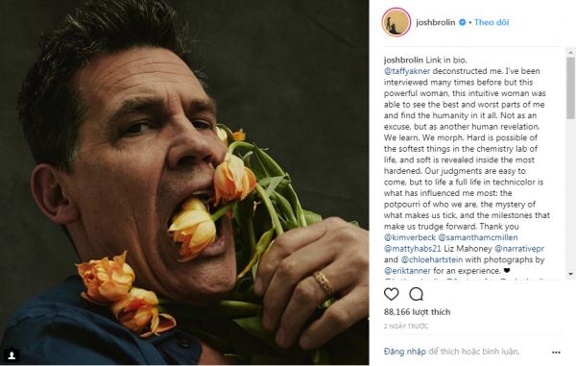Open joshbrolin username in the header
Viewport: 576px width, 366px height.
[x=435, y=22]
